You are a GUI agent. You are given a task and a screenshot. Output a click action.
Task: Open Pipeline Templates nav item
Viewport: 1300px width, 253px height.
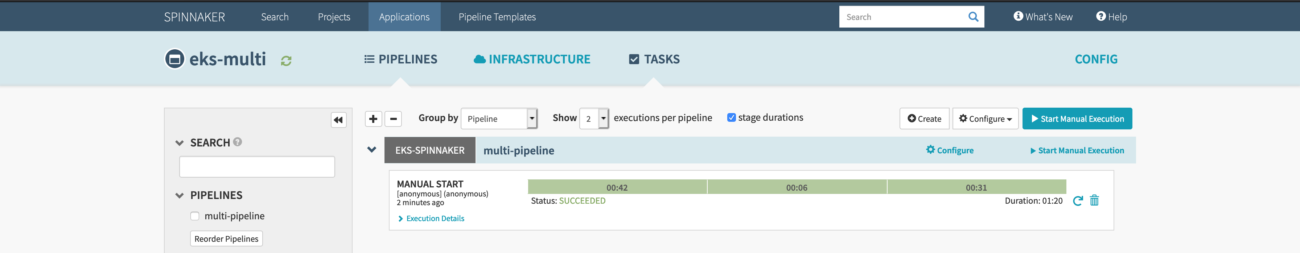click(x=497, y=17)
